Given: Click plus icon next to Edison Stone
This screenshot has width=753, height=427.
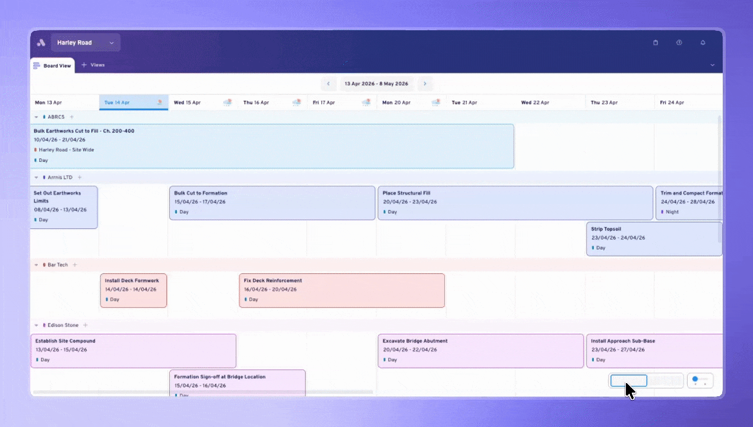Looking at the screenshot, I should (86, 325).
